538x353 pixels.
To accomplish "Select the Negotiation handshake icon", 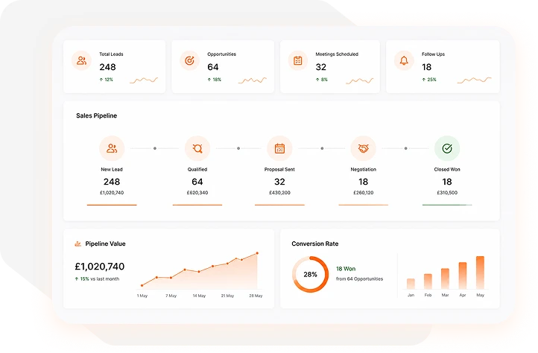I will point(364,148).
